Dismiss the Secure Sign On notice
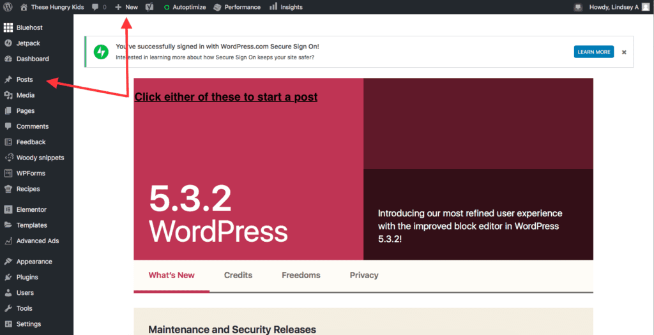The image size is (654, 335). (x=624, y=52)
